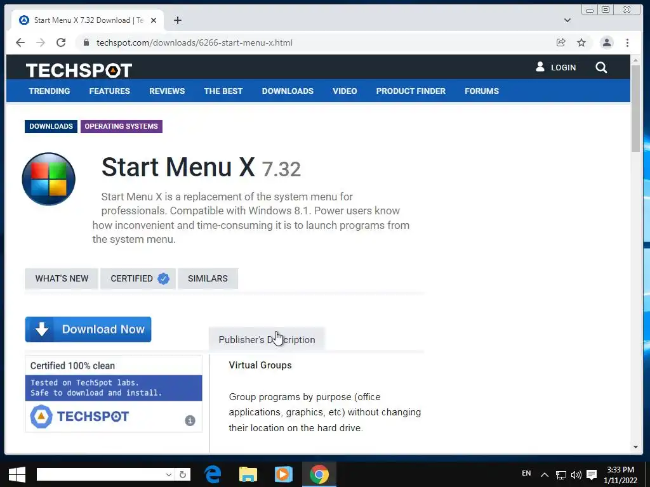Go back to the previous page
Viewport: 650px width, 487px height.
coord(20,42)
